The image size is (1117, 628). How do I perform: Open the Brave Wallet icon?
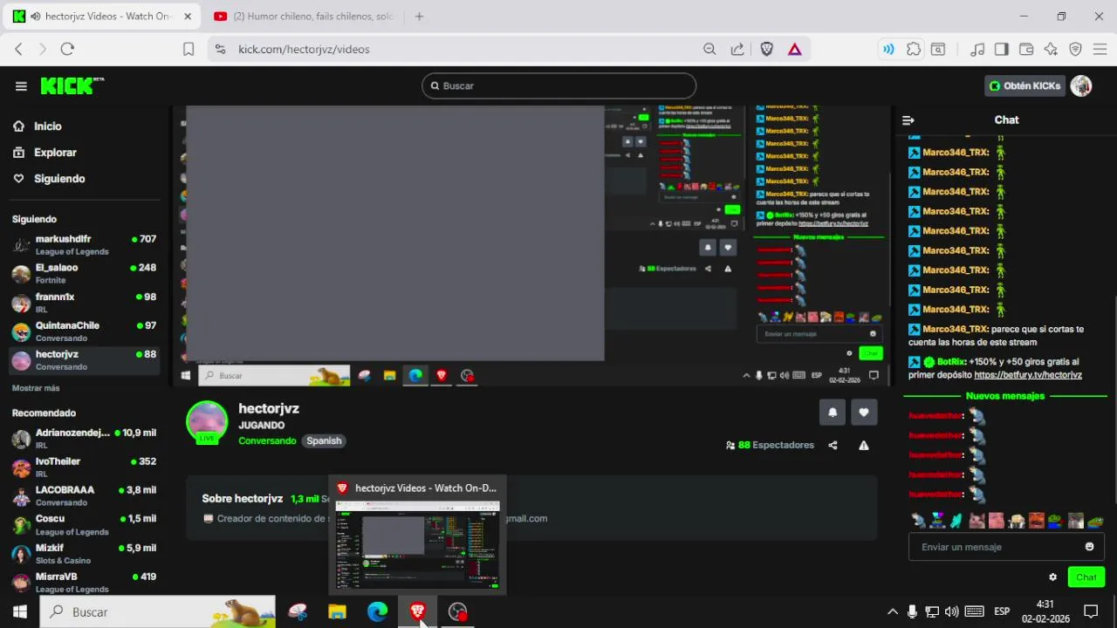[1026, 50]
